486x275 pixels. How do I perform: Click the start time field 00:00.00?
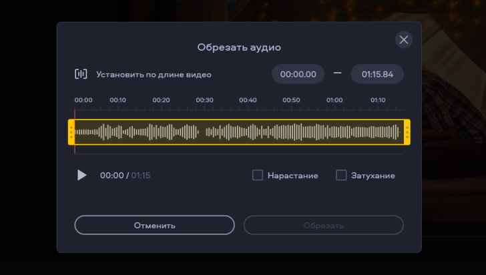(298, 74)
